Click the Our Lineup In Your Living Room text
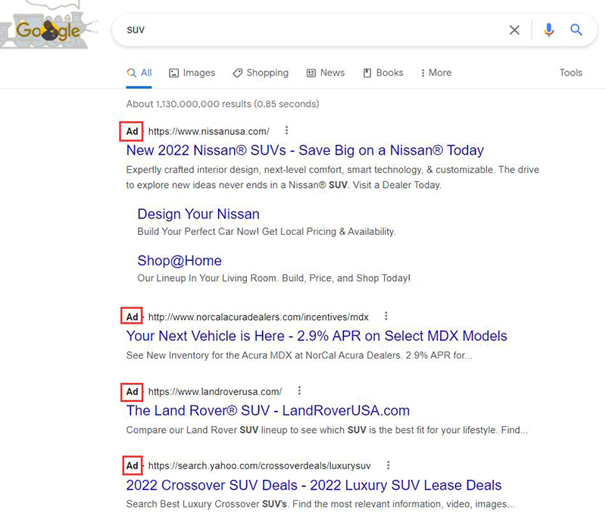606x520 pixels. coord(274,278)
